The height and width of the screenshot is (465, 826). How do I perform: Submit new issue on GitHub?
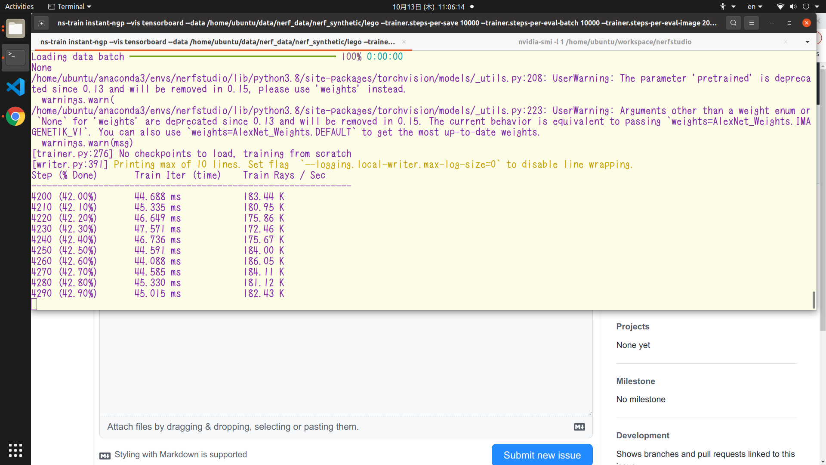[x=542, y=454]
